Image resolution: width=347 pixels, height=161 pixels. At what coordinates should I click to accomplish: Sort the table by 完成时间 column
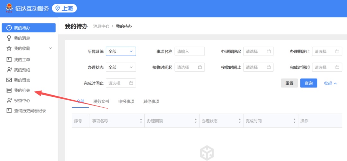[x=295, y=121]
